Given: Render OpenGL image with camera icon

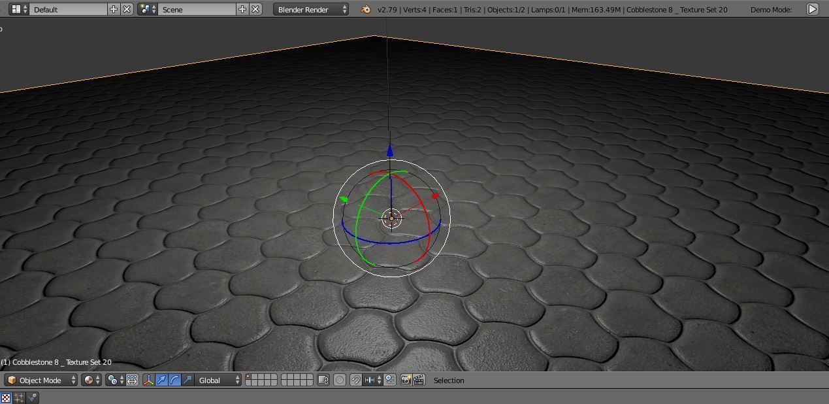Looking at the screenshot, I should tap(406, 380).
